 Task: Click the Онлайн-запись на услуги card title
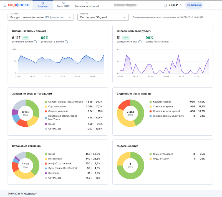(x=134, y=31)
